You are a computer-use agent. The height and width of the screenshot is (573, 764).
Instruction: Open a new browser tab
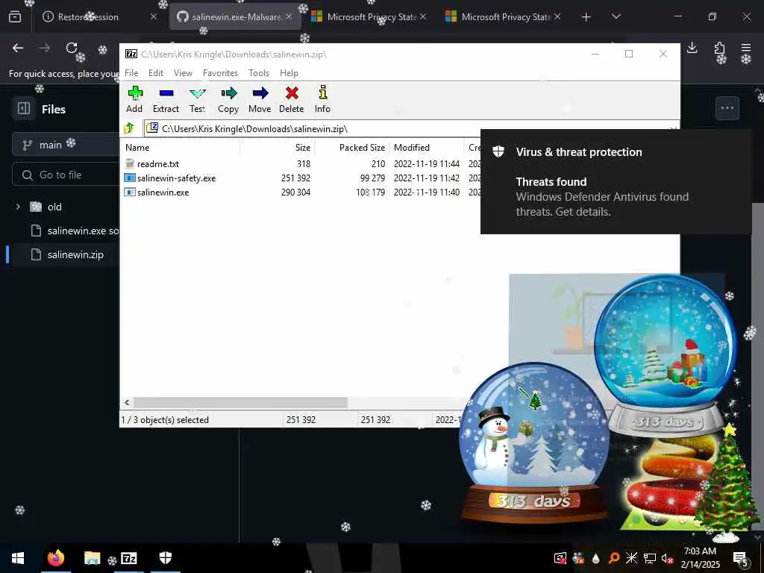(586, 17)
